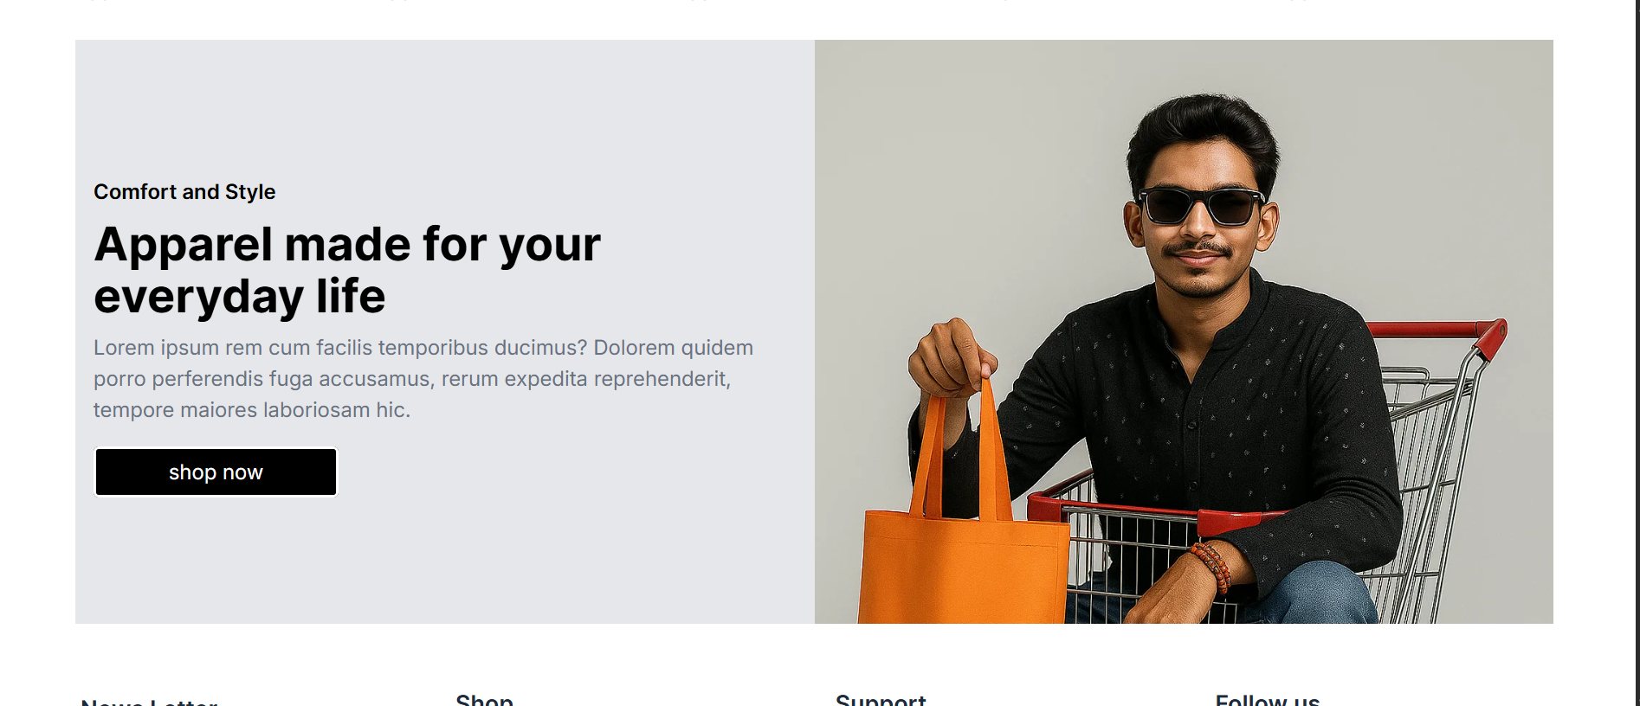Select the 'Comfort and Style' tagline text
The height and width of the screenshot is (706, 1640).
[184, 192]
